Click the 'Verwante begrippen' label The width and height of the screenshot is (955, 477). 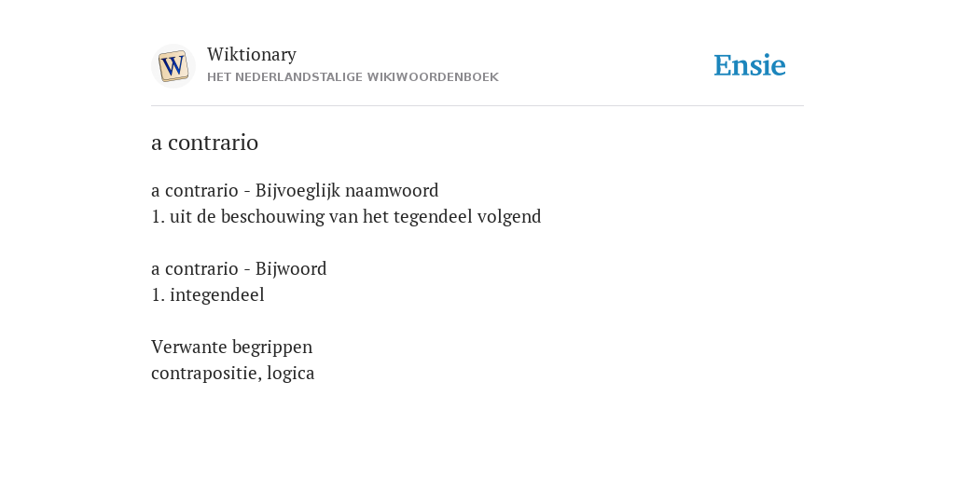[x=231, y=347]
